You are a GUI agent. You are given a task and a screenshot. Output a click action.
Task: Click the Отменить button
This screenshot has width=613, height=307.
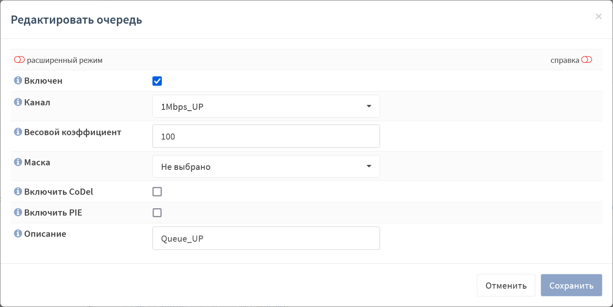coord(506,285)
